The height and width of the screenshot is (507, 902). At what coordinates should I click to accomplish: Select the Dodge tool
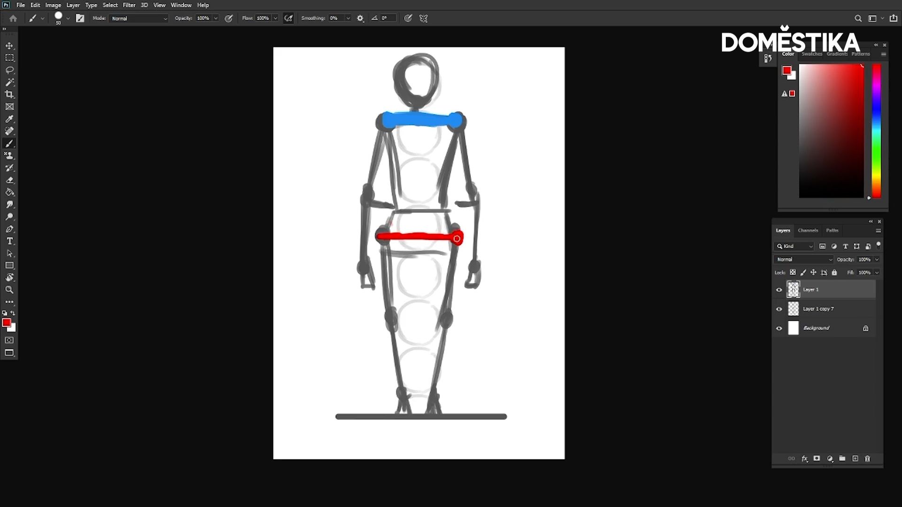9,216
